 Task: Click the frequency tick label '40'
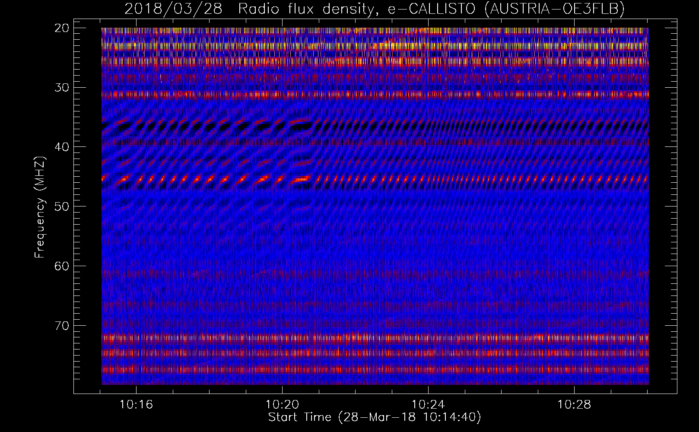tap(62, 147)
